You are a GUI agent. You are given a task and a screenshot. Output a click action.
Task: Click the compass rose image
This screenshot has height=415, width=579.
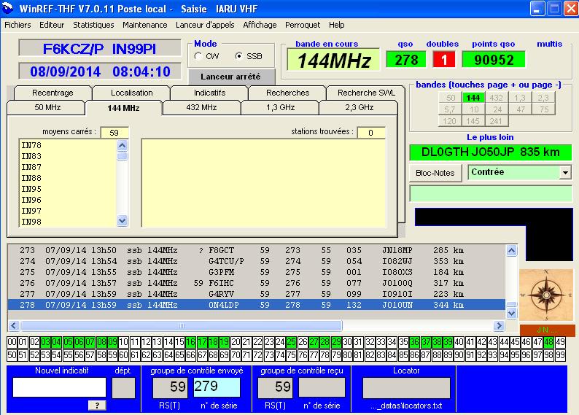pyautogui.click(x=546, y=295)
